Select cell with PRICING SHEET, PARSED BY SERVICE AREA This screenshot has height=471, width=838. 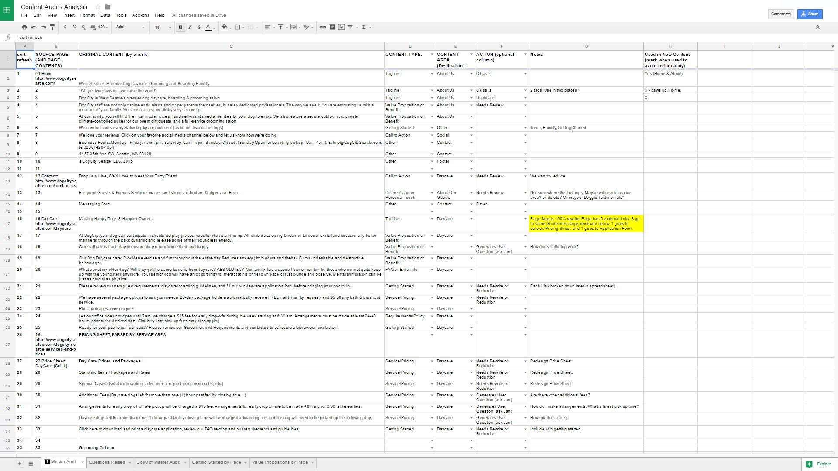click(x=231, y=345)
